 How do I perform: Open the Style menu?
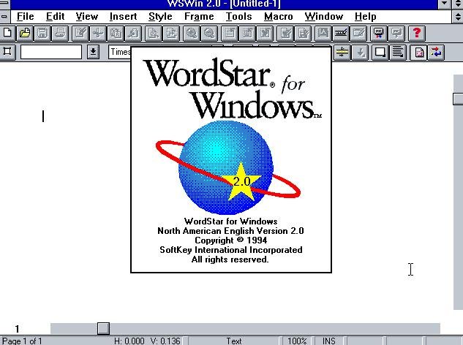(160, 17)
